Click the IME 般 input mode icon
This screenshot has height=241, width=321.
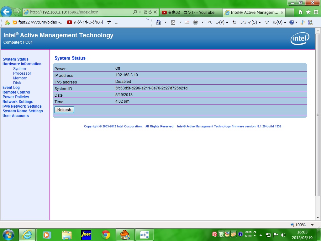(221, 234)
